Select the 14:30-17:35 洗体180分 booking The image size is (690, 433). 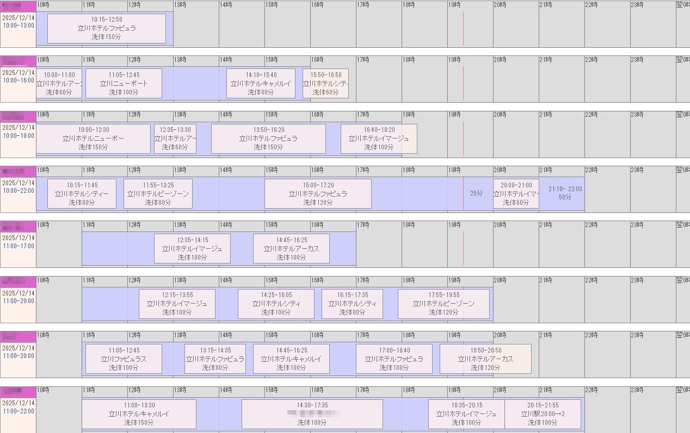[x=312, y=414]
